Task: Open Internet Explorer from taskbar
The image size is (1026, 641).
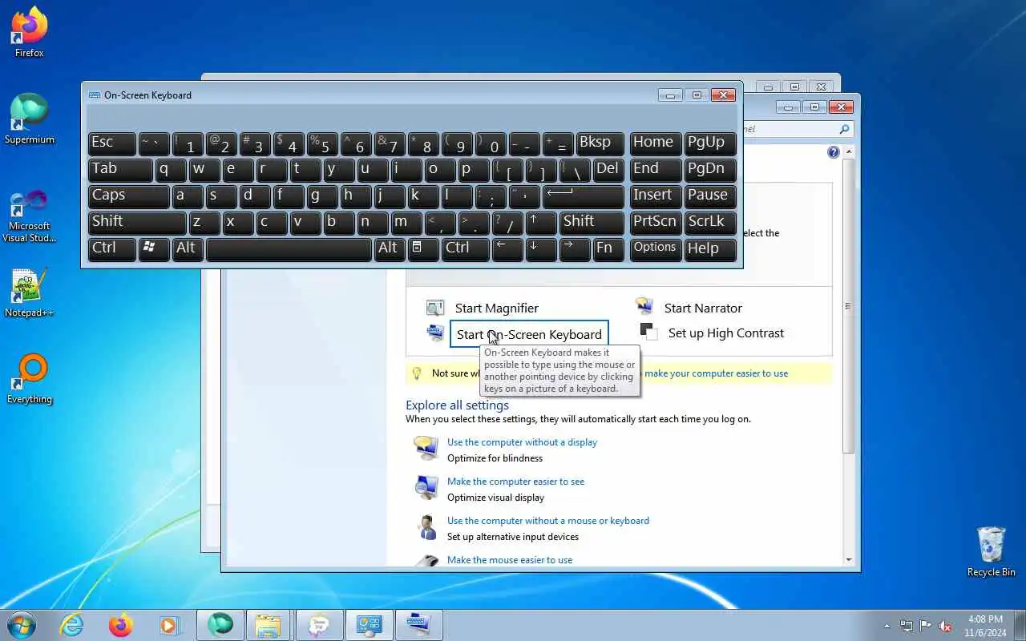Action: point(72,625)
